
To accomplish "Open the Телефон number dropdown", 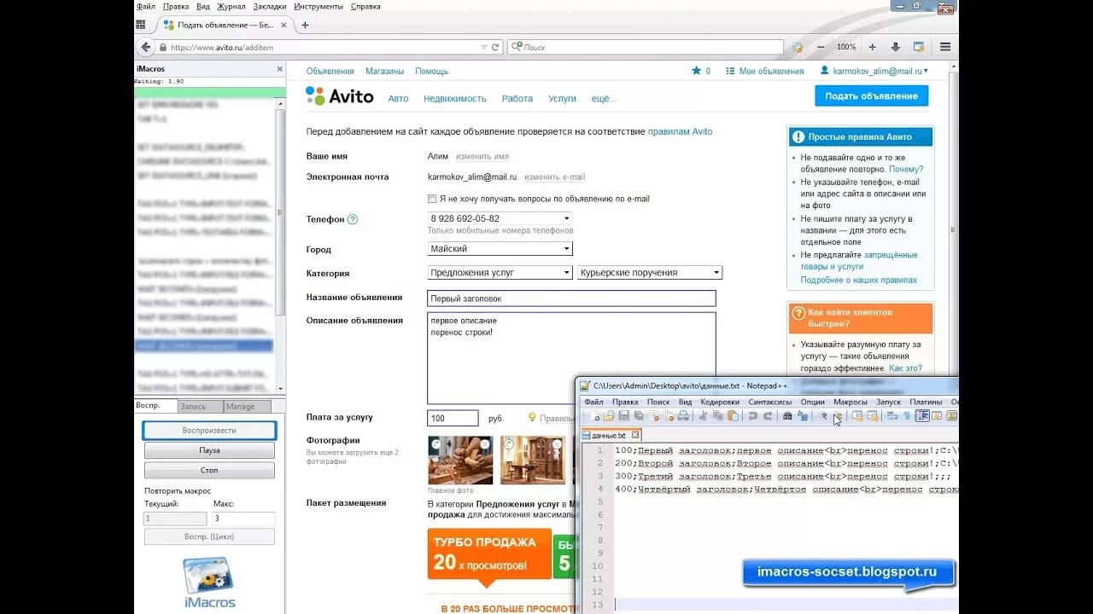I will pyautogui.click(x=500, y=218).
